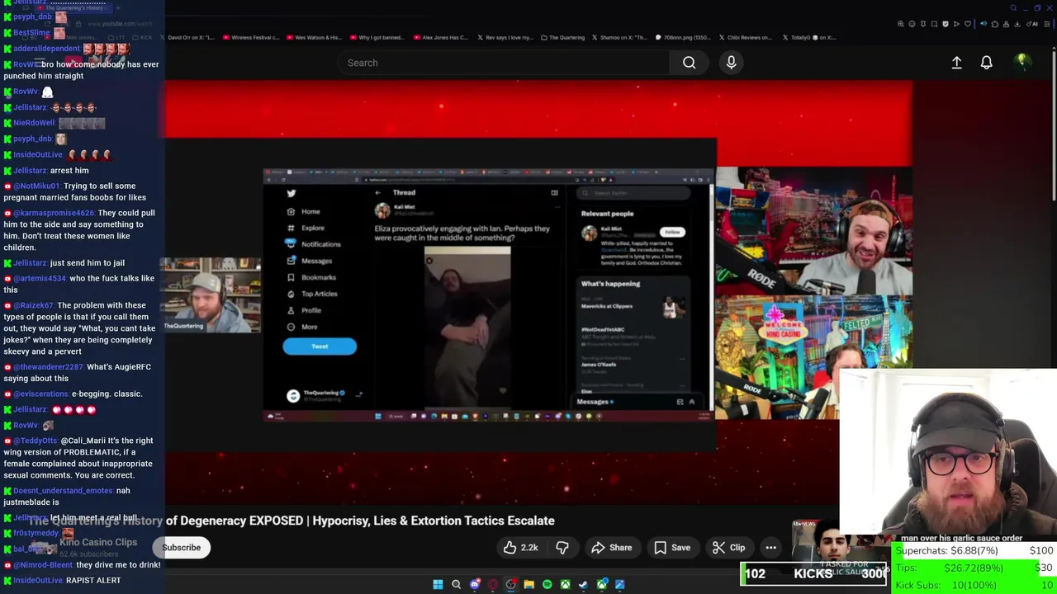Like the video showing 2.2k likes
This screenshot has width=1057, height=594.
520,548
